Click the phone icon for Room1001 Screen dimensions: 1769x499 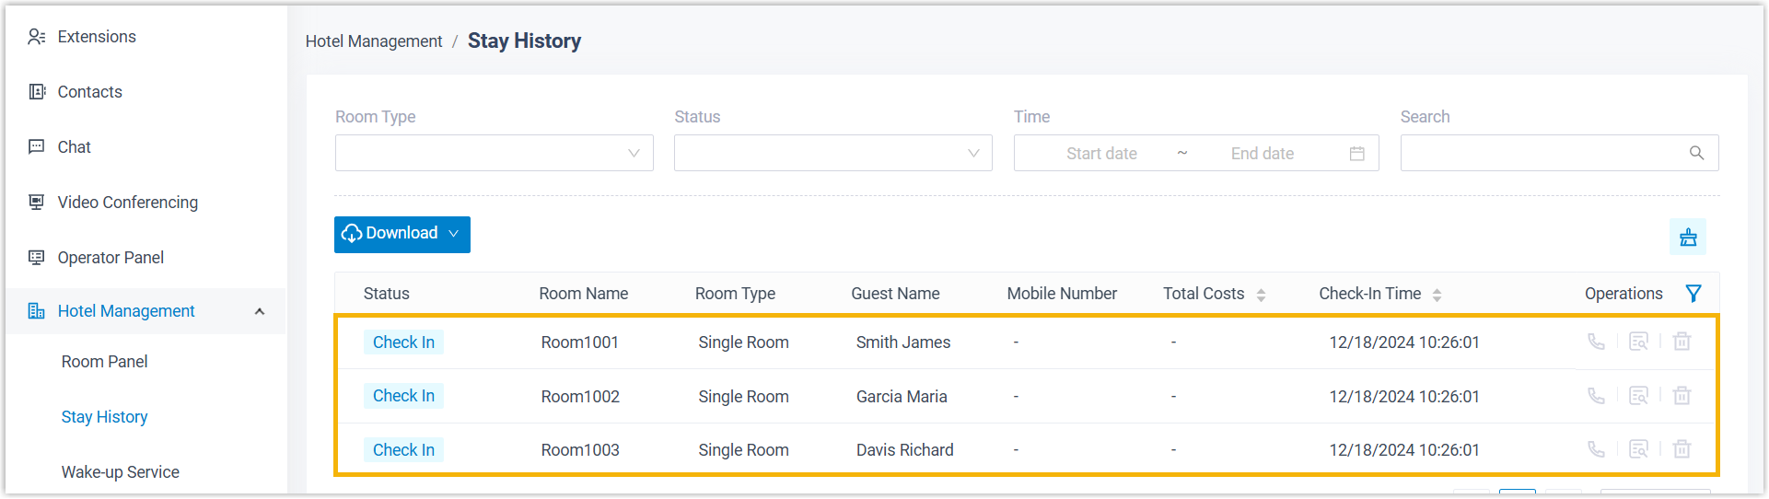(1596, 342)
